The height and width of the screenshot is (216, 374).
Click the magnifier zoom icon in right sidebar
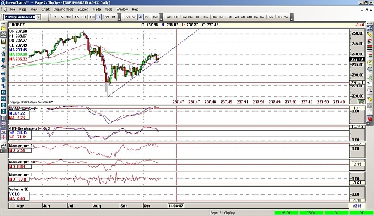370,90
